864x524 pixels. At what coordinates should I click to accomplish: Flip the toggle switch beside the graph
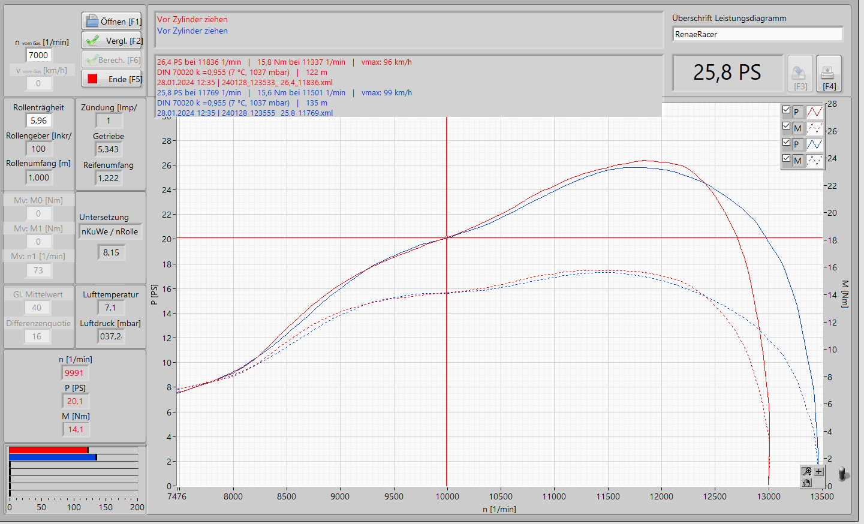point(843,474)
